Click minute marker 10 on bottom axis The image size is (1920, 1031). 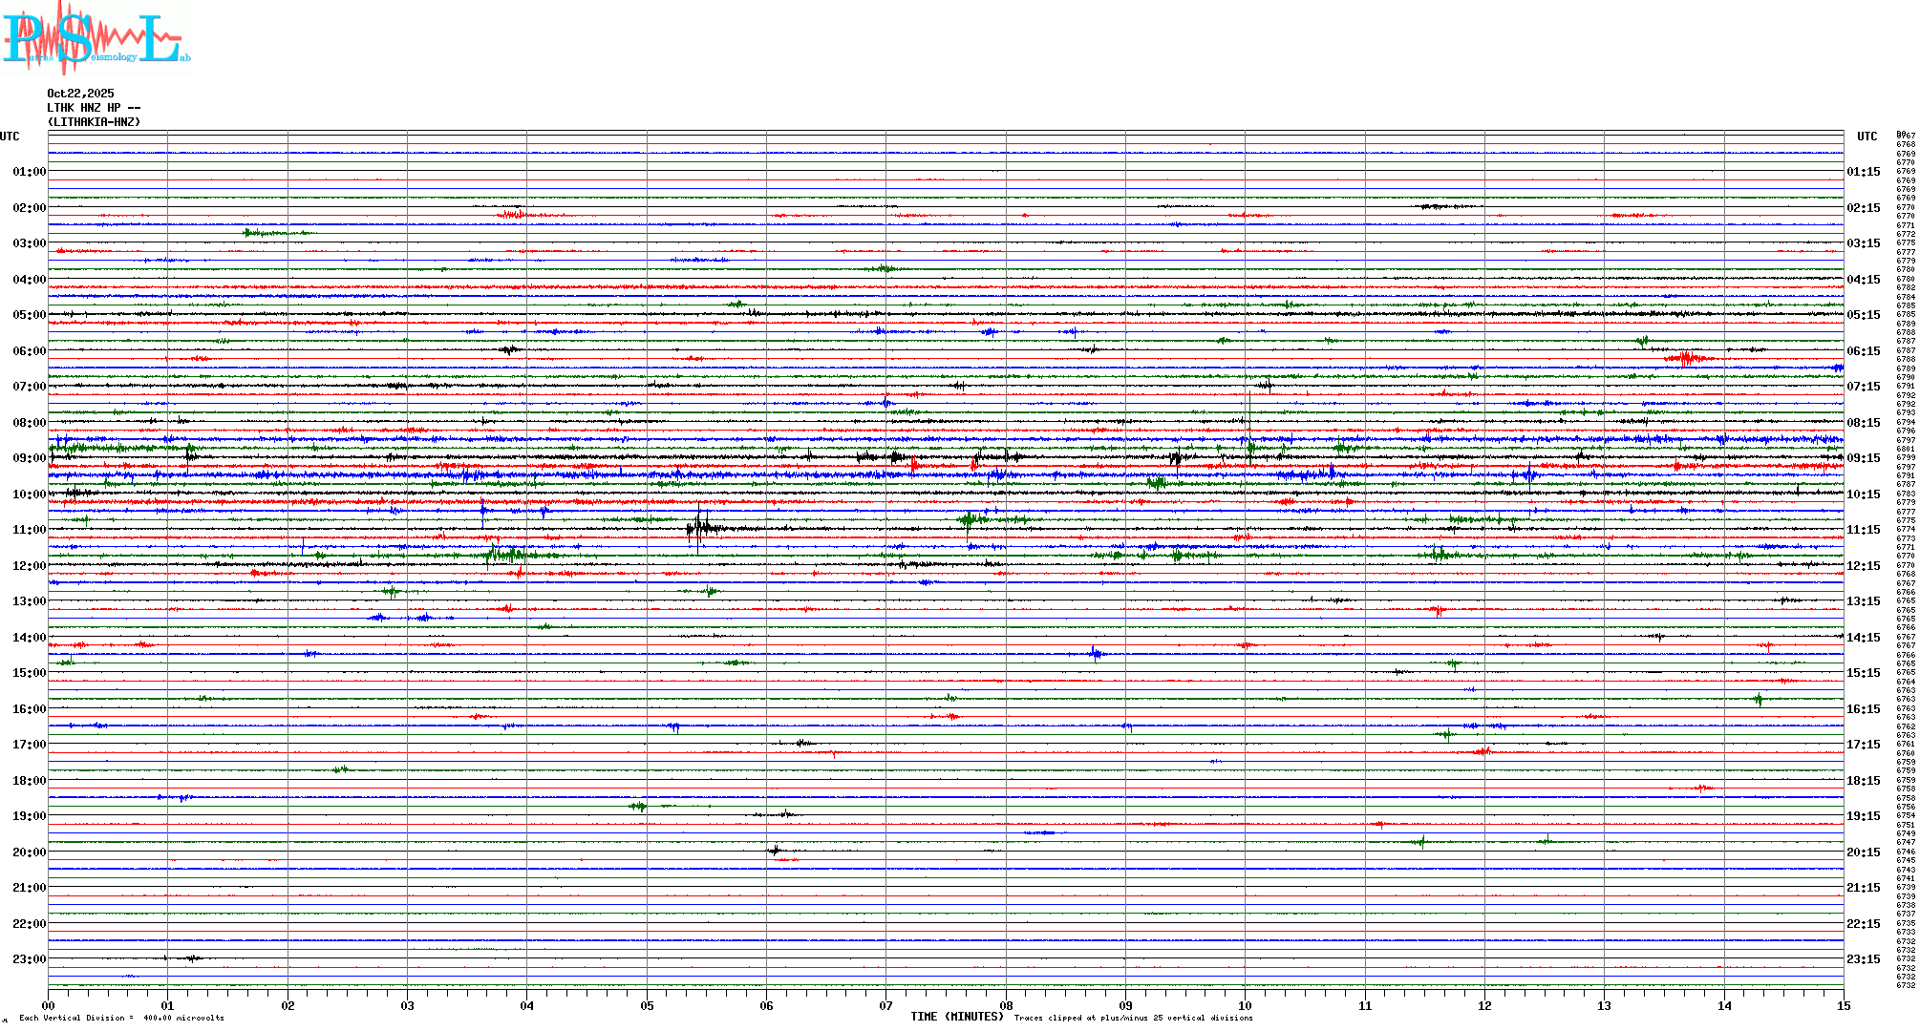(1245, 1005)
